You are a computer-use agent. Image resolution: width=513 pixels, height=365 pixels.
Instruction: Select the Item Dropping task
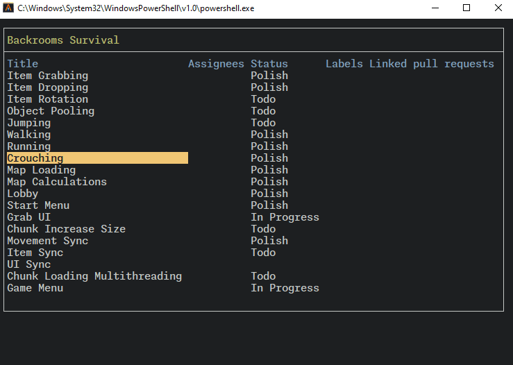[x=47, y=87]
